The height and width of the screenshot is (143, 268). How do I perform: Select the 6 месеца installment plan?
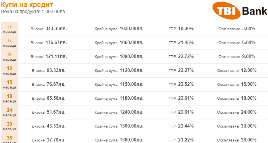(x=9, y=43)
